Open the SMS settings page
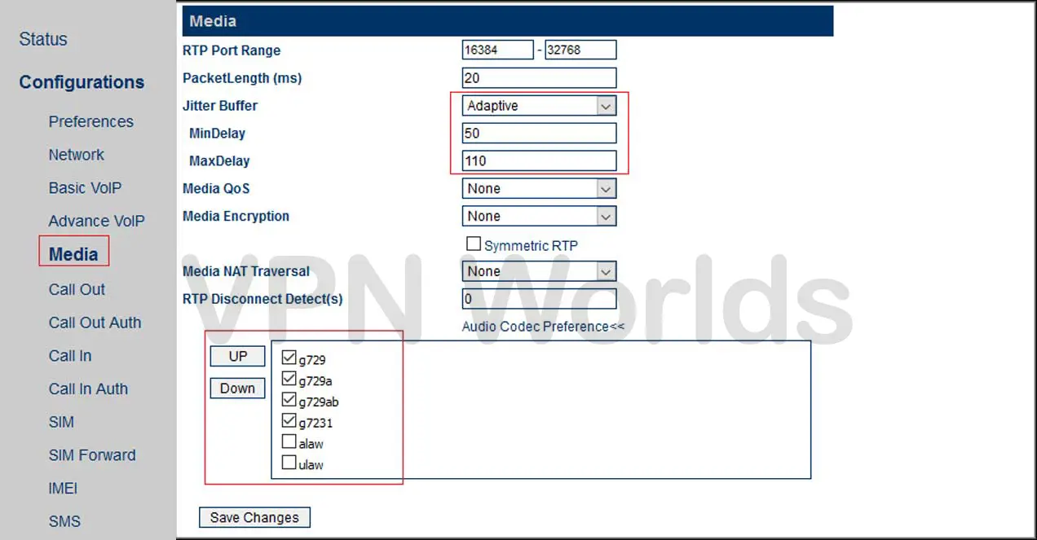 [64, 520]
